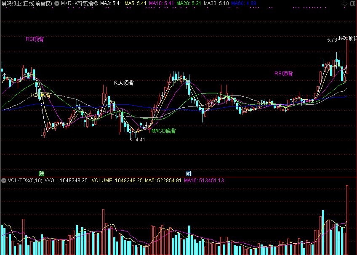Click the middle KDJ顶背 signal label
The height and width of the screenshot is (255, 357).
[x=124, y=83]
